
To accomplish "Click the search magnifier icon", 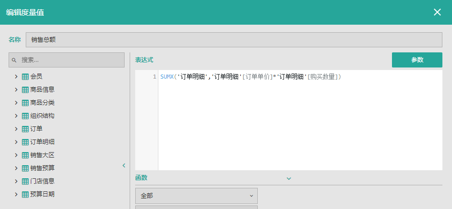I will point(14,60).
